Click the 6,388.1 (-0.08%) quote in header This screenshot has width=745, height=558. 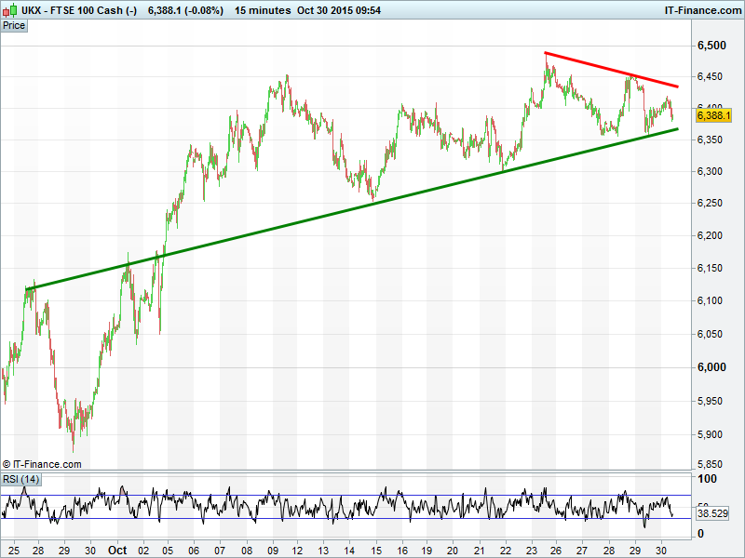[186, 10]
